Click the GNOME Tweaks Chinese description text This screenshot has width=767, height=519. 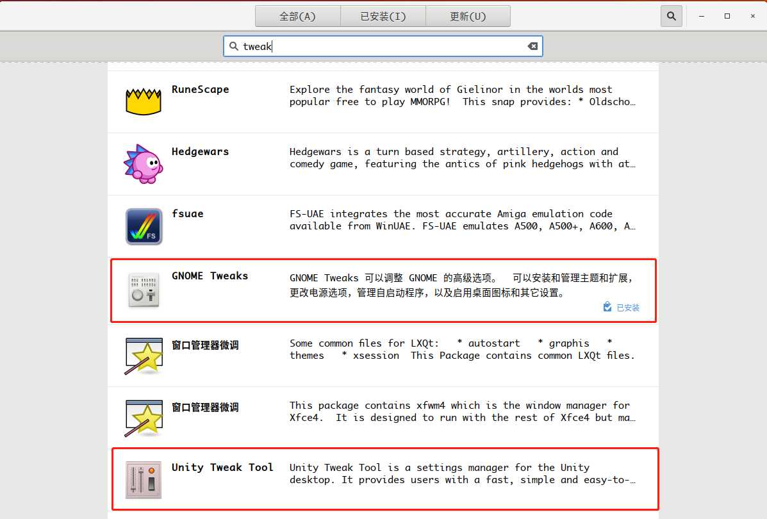pyautogui.click(x=461, y=285)
